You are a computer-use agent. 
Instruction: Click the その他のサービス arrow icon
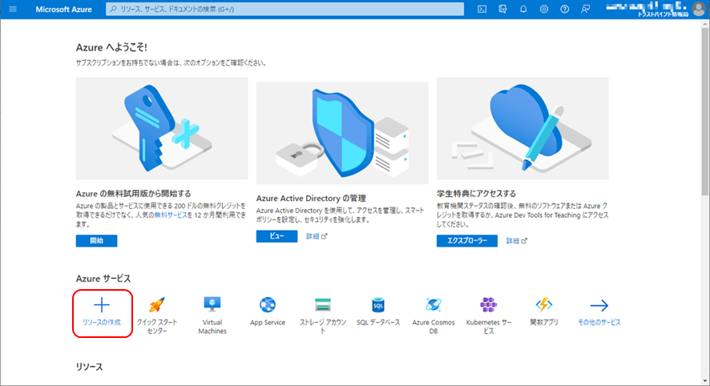[x=599, y=305]
